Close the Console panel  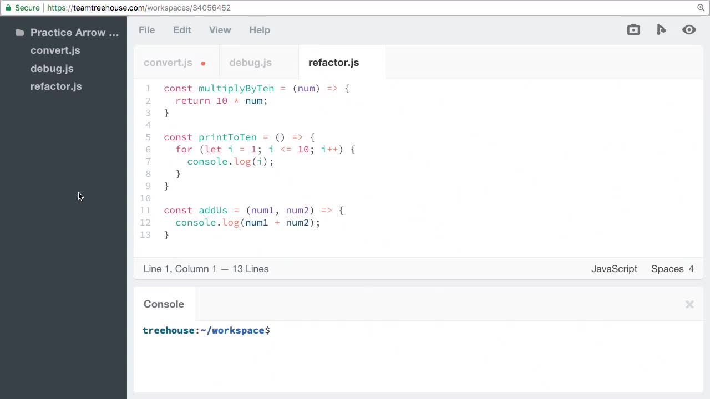689,304
